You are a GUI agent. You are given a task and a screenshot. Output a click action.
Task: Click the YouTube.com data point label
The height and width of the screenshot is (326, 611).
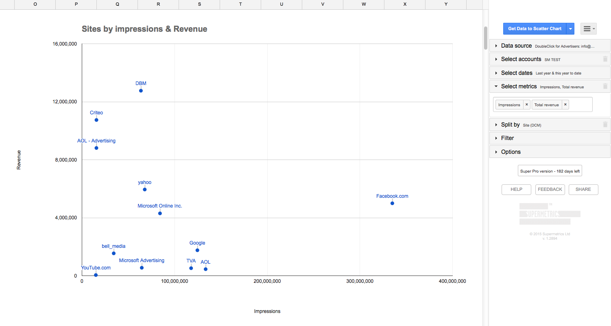(x=96, y=268)
